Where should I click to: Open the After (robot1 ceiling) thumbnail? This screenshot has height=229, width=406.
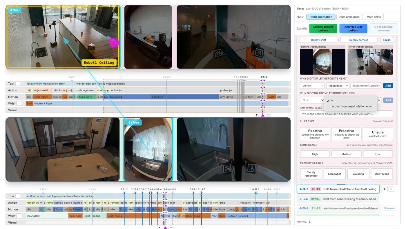point(370,62)
